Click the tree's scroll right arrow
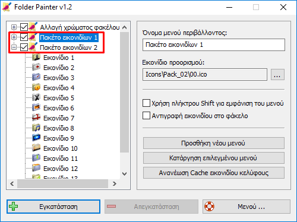The height and width of the screenshot is (222, 297). coord(114,184)
